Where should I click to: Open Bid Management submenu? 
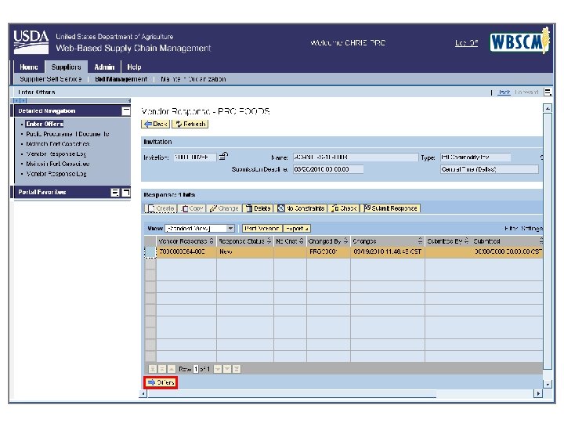(121, 79)
